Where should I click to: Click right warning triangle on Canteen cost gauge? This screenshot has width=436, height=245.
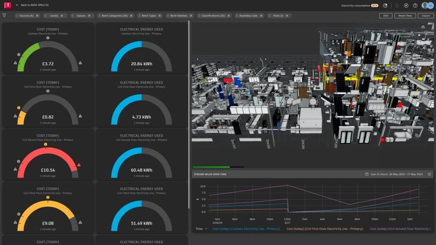point(80,63)
